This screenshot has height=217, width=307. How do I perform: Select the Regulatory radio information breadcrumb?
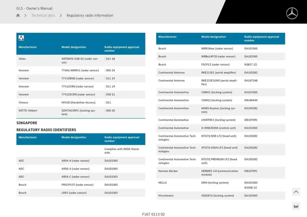(x=90, y=15)
